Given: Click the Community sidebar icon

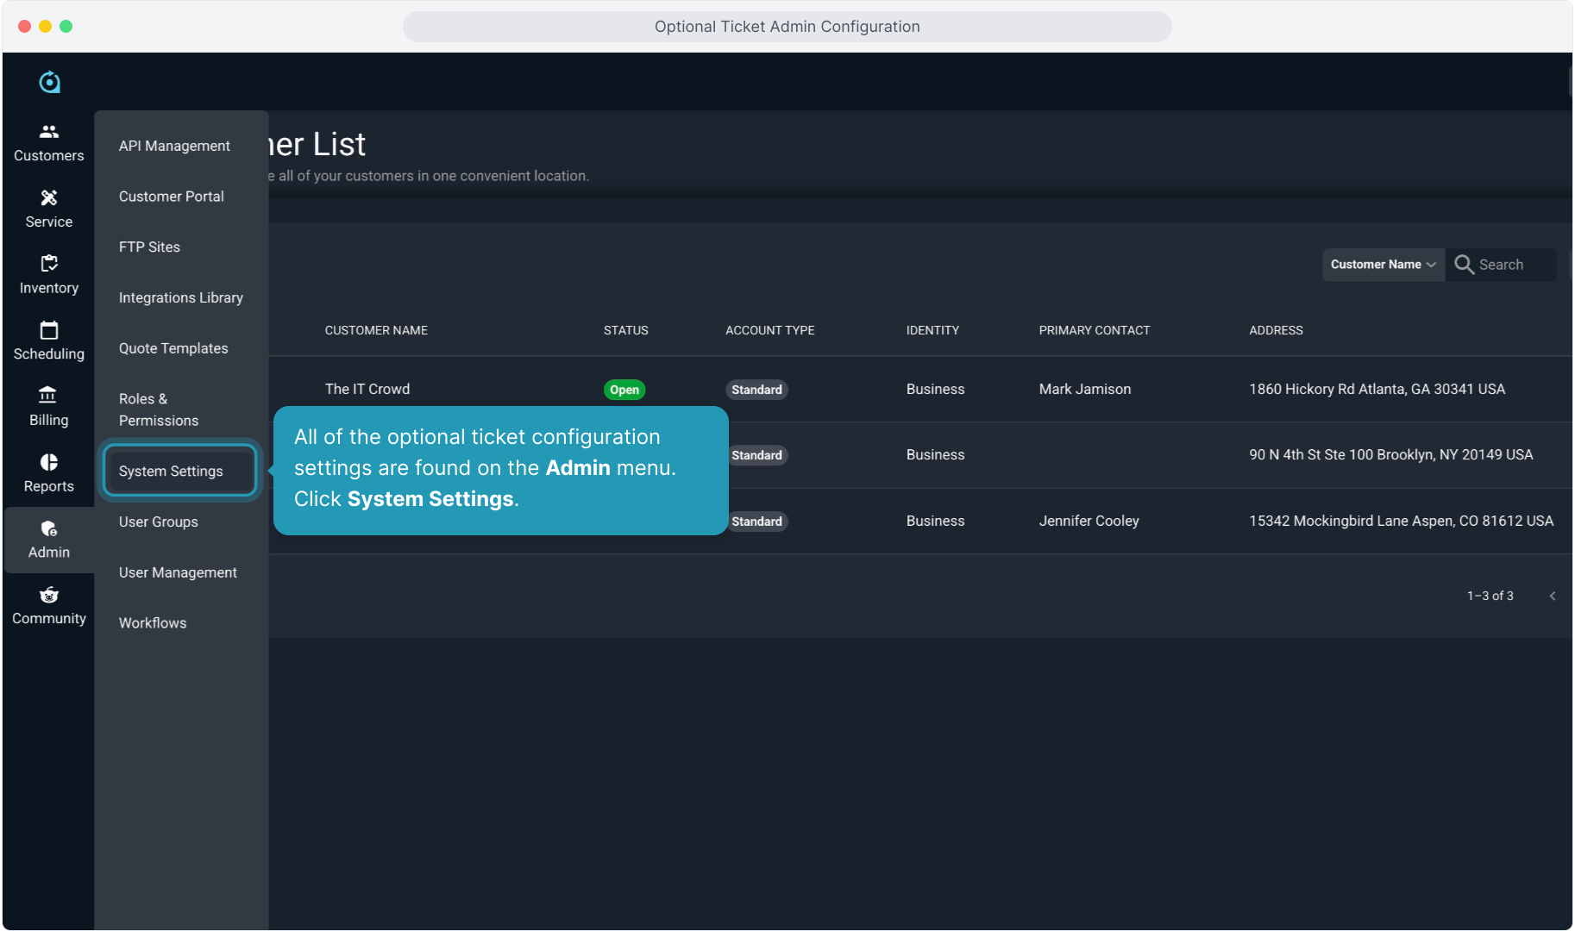Looking at the screenshot, I should [49, 595].
